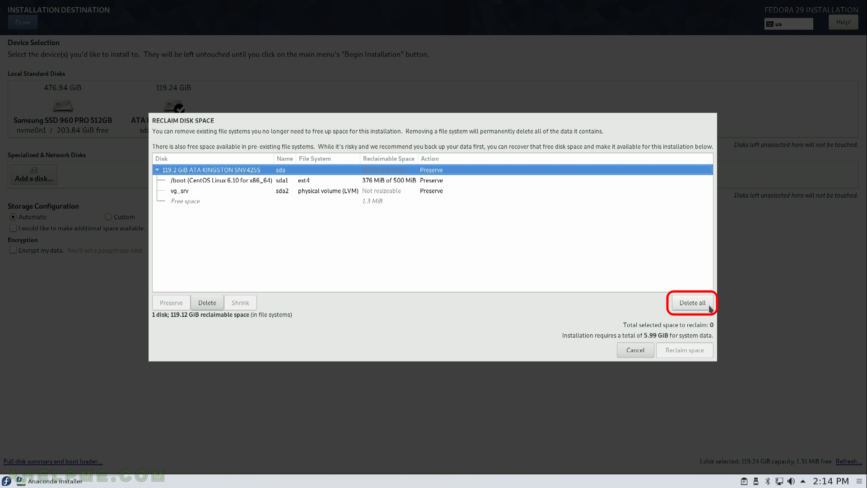Click the 'nvme0n1 / 203.84 GiB free' text
The image size is (867, 488).
point(62,130)
